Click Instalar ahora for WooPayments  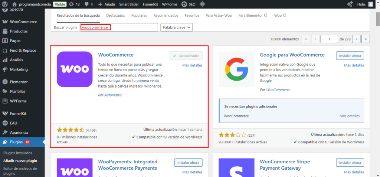pyautogui.click(x=188, y=163)
